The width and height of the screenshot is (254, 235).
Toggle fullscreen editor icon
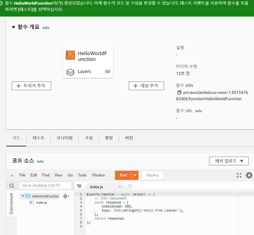[x=239, y=175]
